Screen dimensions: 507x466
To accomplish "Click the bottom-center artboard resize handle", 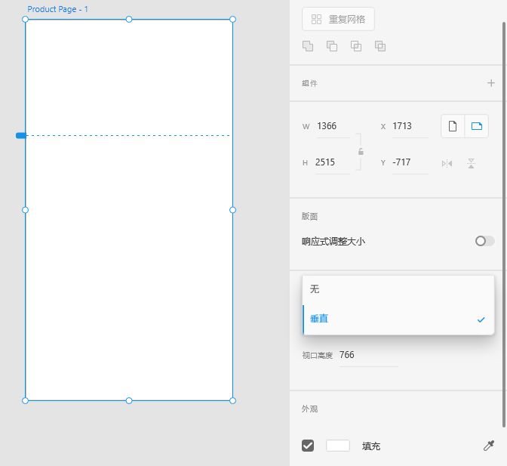I will [129, 400].
